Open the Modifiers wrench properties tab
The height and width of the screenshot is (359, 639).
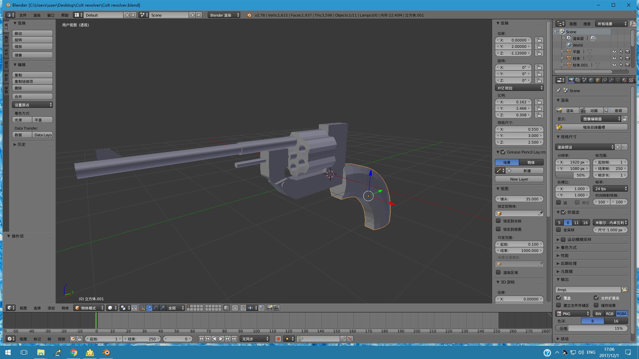click(611, 80)
